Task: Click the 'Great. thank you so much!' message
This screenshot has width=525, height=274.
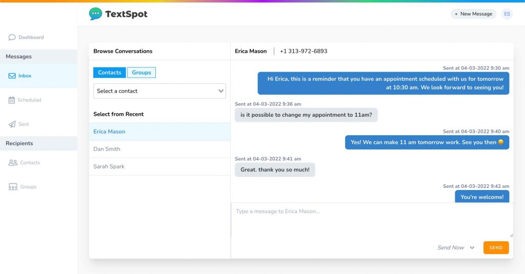Action: click(x=275, y=170)
